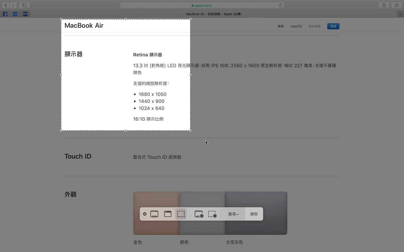This screenshot has width=404, height=252.
Task: Open the 概覽 overview link
Action: click(x=281, y=26)
